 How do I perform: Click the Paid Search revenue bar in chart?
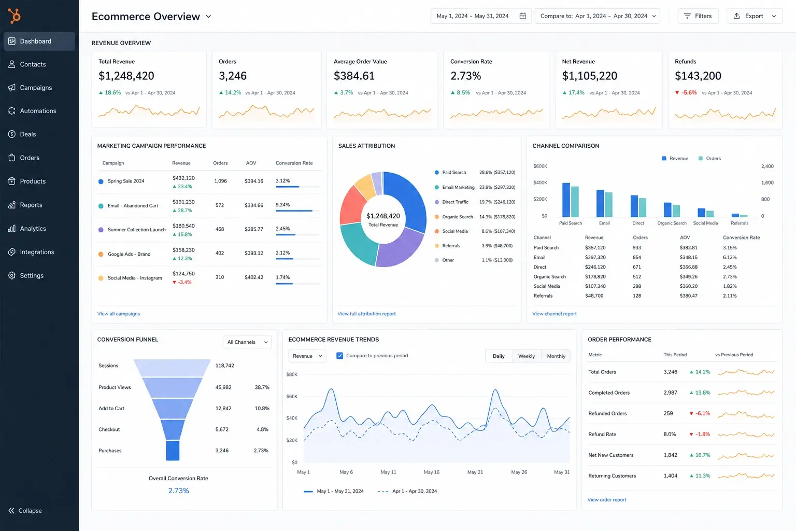pos(566,200)
